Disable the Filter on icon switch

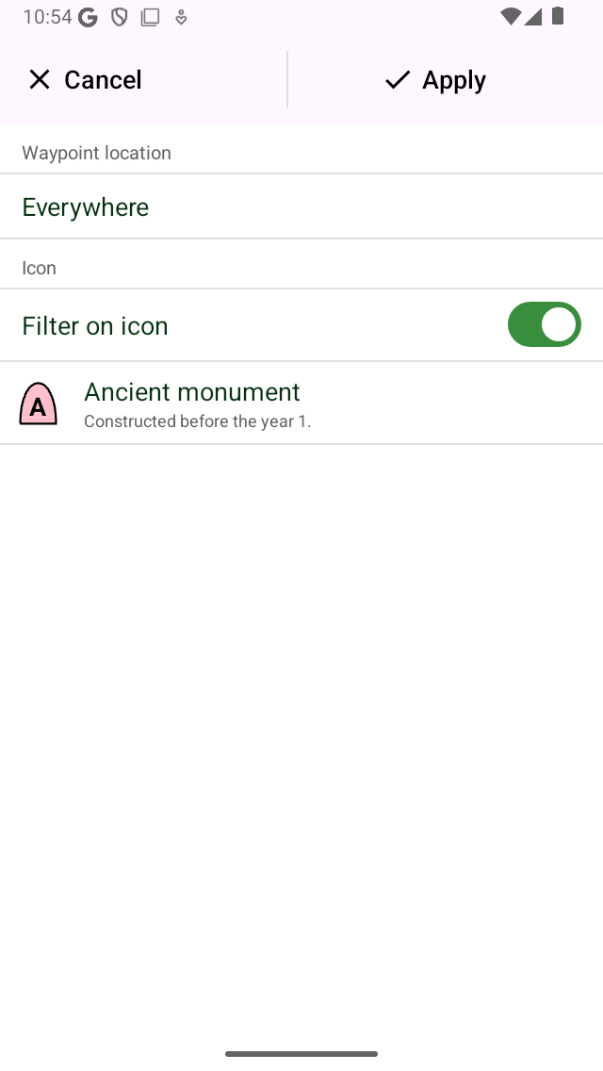tap(545, 324)
